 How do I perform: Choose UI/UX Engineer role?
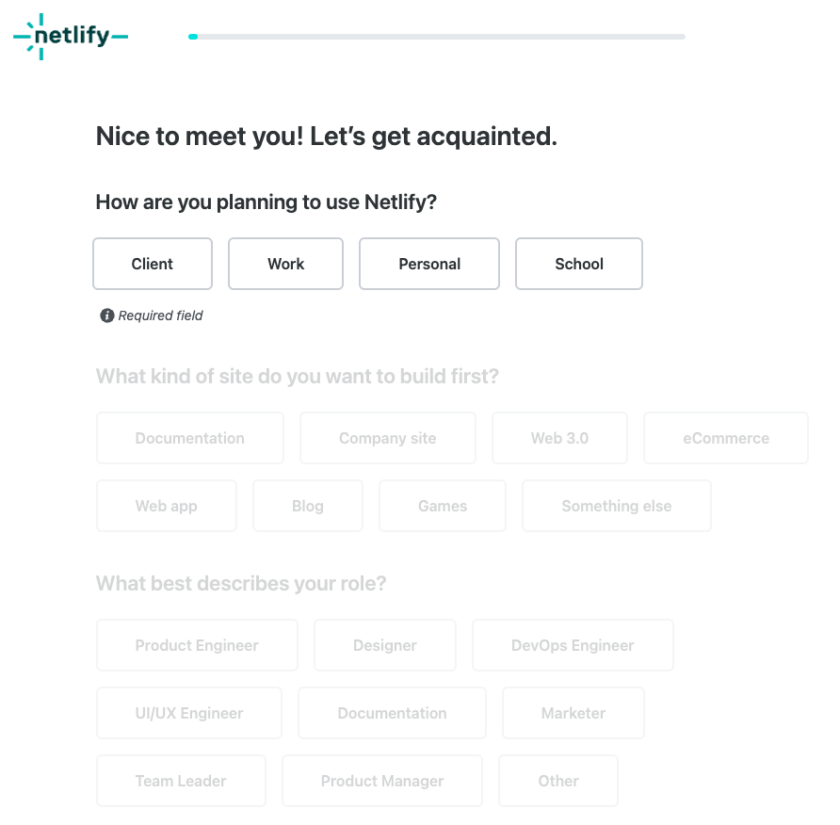click(189, 713)
